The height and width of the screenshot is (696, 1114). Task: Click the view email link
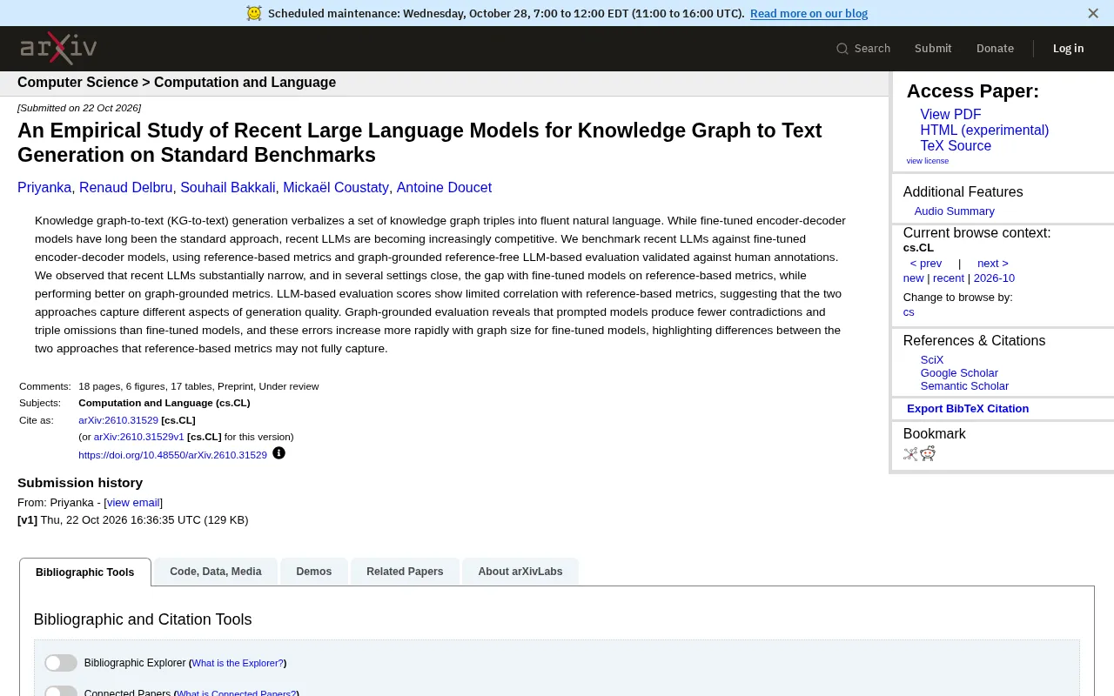[x=133, y=503]
